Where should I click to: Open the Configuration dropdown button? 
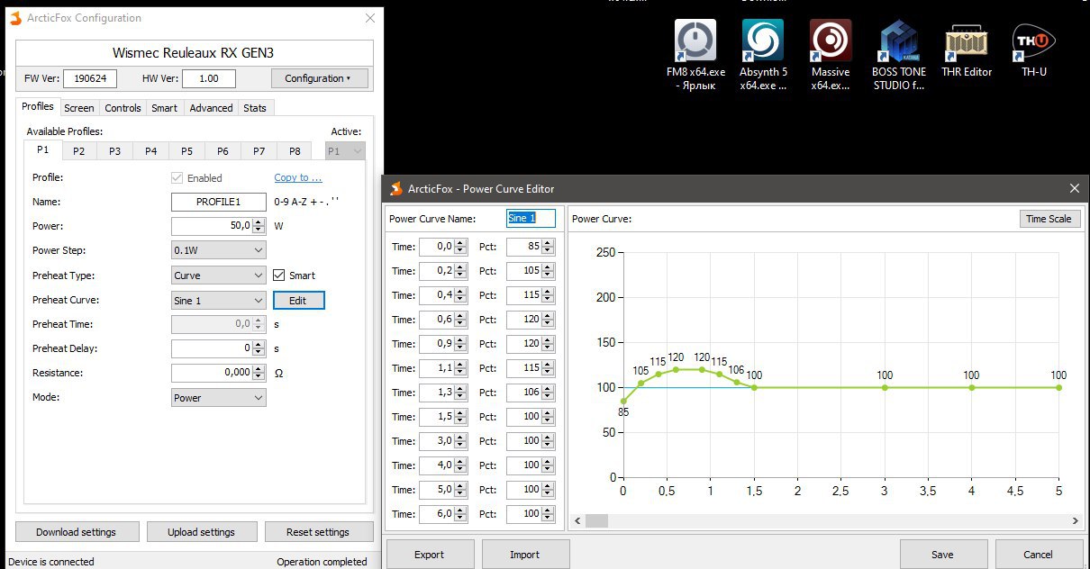[320, 78]
